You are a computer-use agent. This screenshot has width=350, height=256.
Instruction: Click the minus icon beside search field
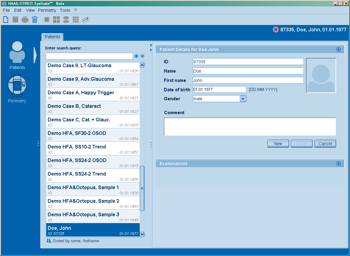click(142, 56)
